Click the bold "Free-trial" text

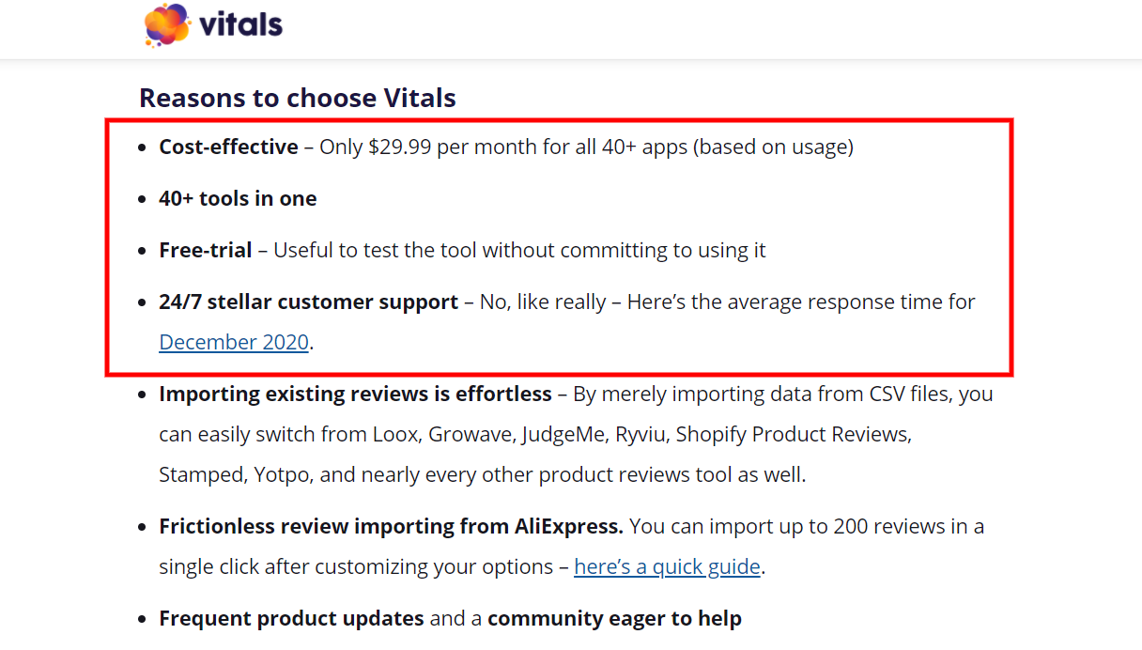tap(206, 250)
